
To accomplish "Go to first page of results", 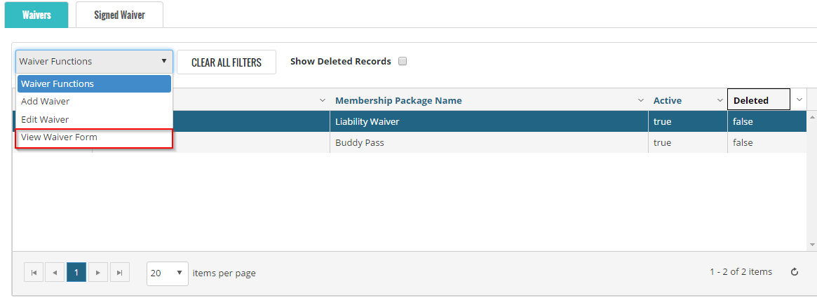I will (34, 273).
